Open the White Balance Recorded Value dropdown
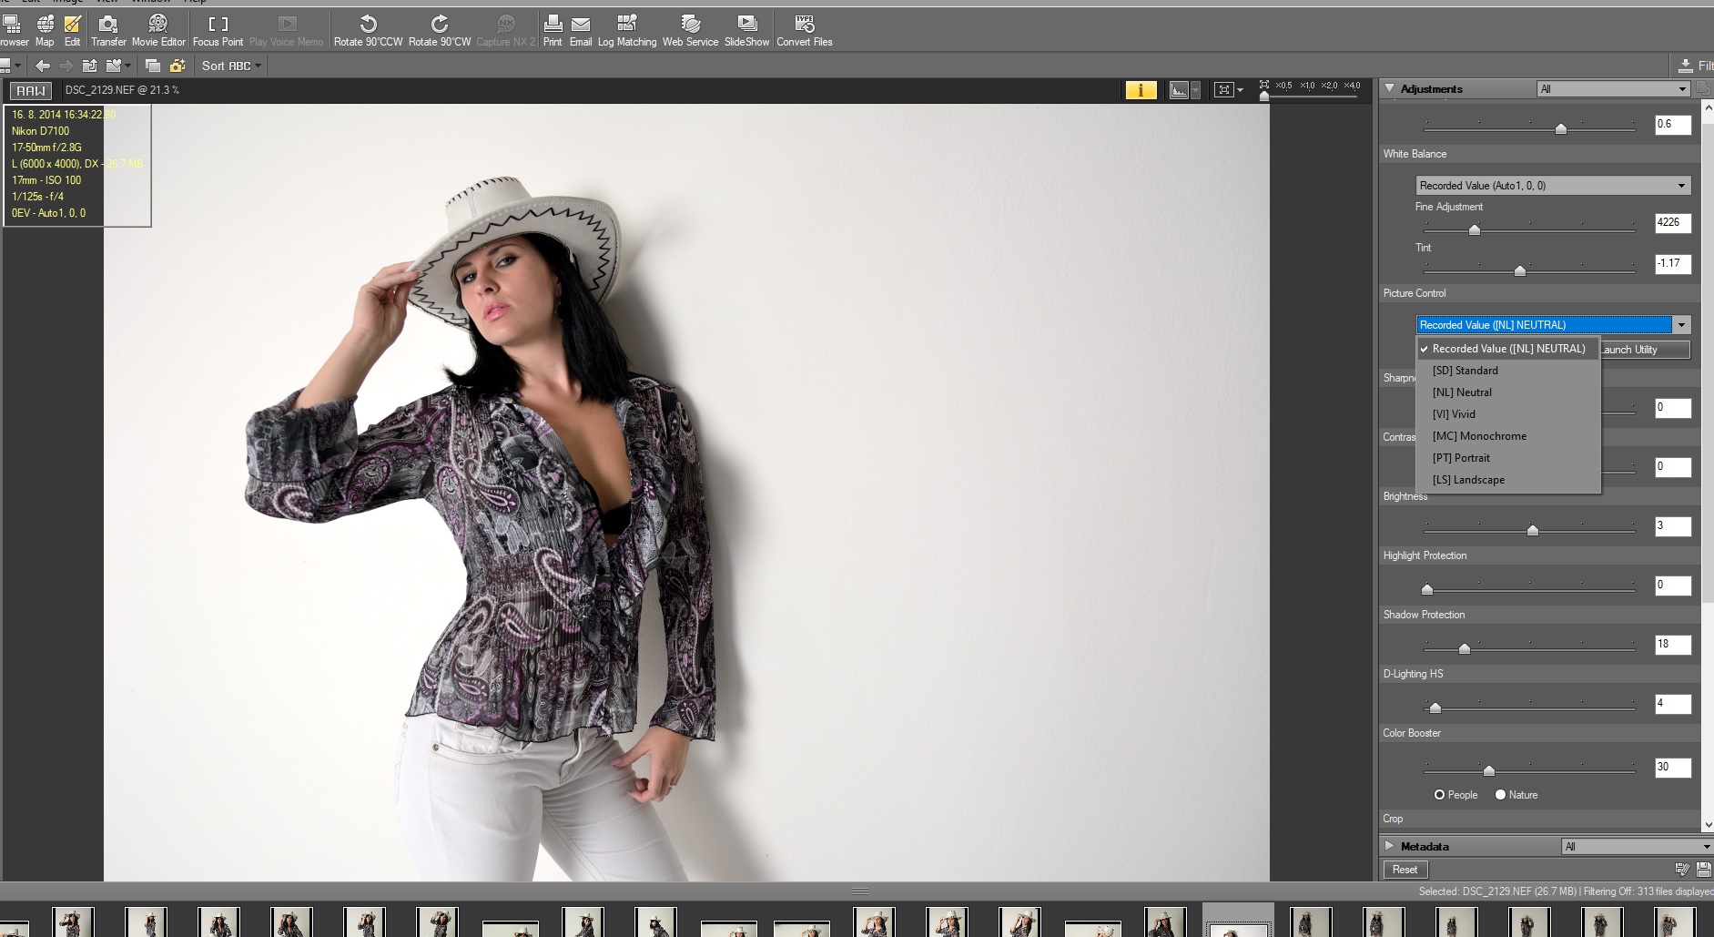The height and width of the screenshot is (937, 1714). coord(1553,186)
